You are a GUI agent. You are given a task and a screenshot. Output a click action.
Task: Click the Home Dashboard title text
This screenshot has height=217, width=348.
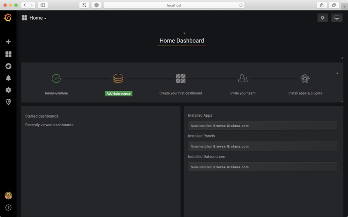coord(181,41)
